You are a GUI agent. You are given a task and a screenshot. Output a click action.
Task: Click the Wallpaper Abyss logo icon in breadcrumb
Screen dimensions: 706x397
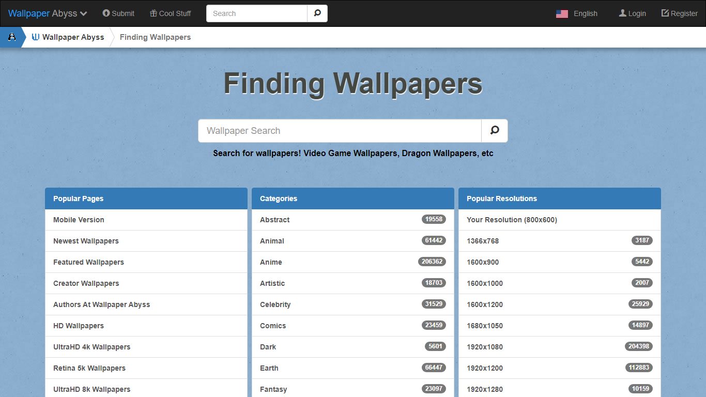[x=36, y=37]
